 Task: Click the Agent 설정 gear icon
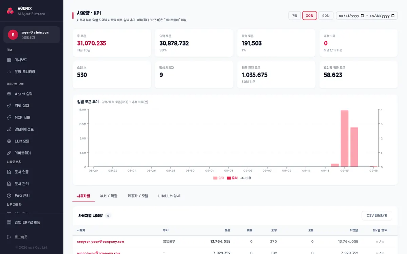coord(9,94)
